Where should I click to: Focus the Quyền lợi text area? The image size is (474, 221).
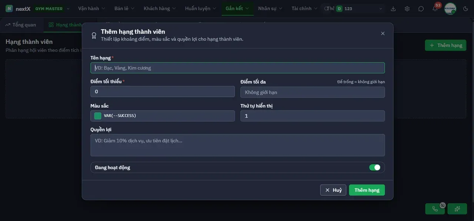coord(238,145)
